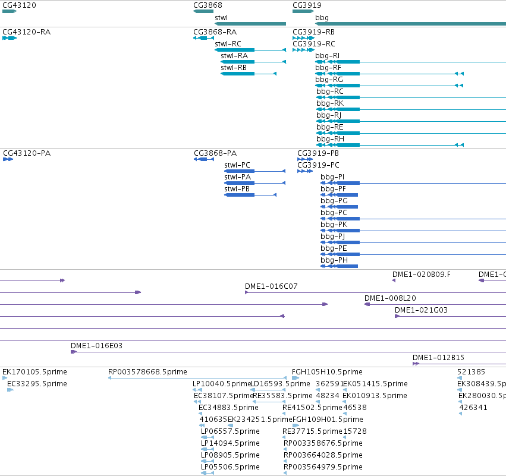Select transcript CG43120-RA
Viewport: 506px width, 476px height.
pos(10,38)
